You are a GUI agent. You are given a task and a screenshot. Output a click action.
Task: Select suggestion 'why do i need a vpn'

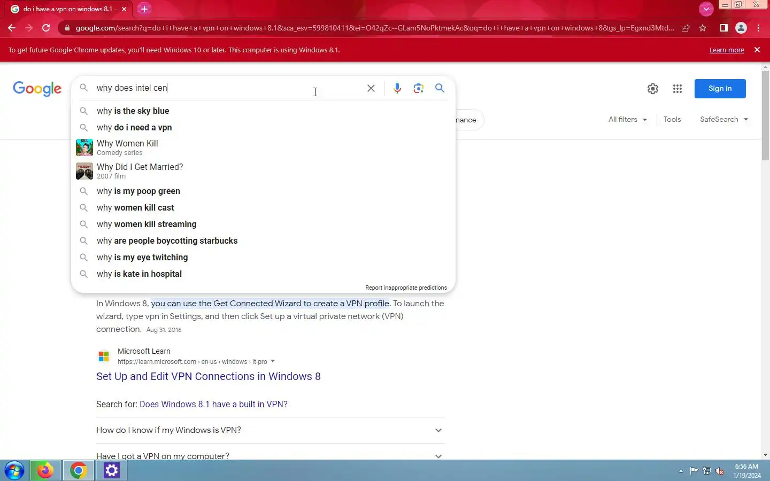tap(263, 128)
